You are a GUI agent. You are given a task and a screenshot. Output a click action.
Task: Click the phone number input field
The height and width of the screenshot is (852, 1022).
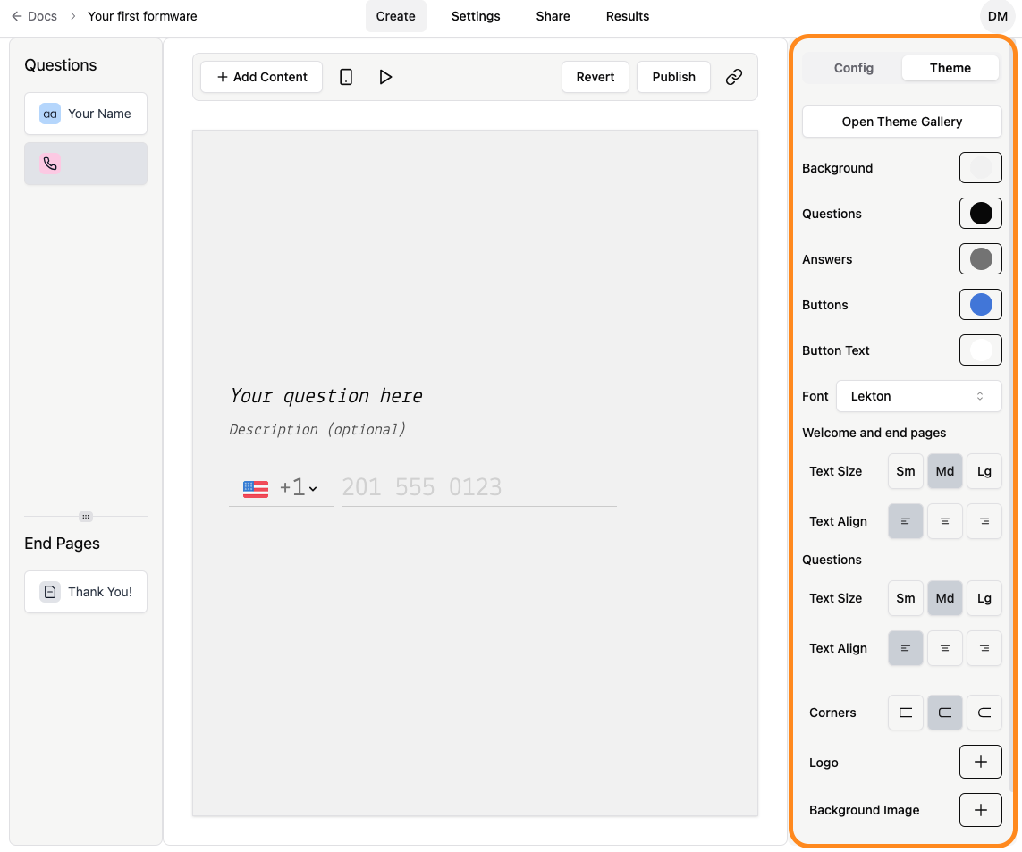[478, 486]
